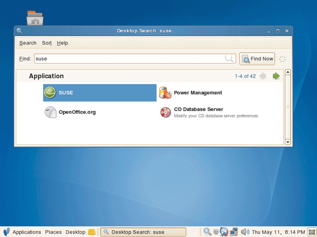
Task: Open the Home folder desktop icon
Action: 35,18
